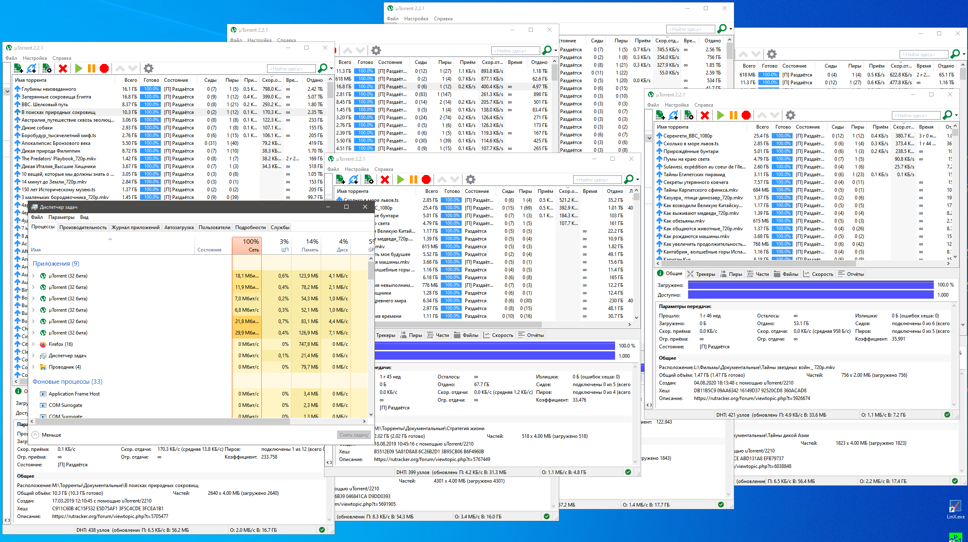Viewport: 968px width, 542px height.
Task: Open Настройка menu in leftmost µTorrent window
Action: click(x=35, y=58)
